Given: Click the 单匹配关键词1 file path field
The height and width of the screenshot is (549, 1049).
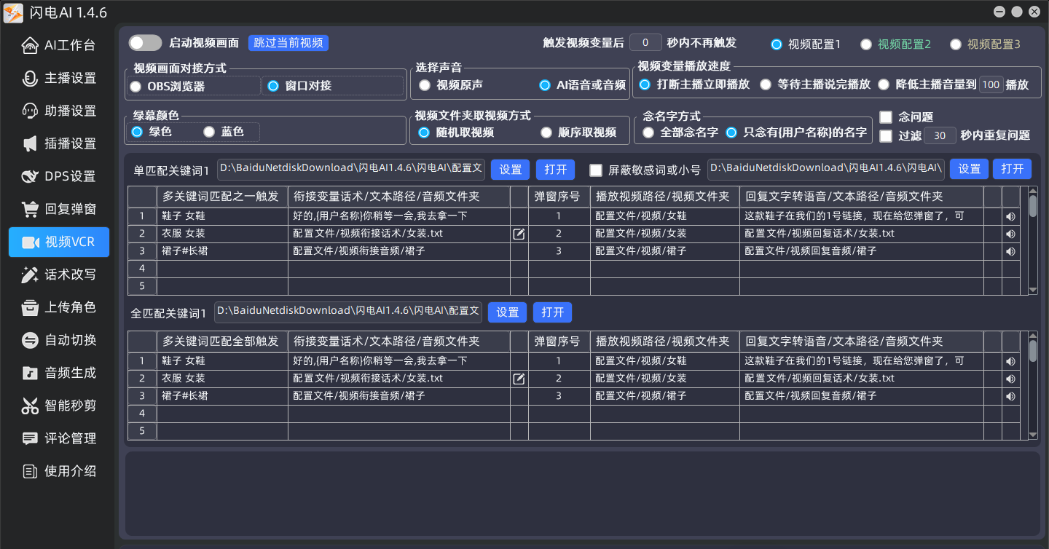Looking at the screenshot, I should pyautogui.click(x=351, y=169).
